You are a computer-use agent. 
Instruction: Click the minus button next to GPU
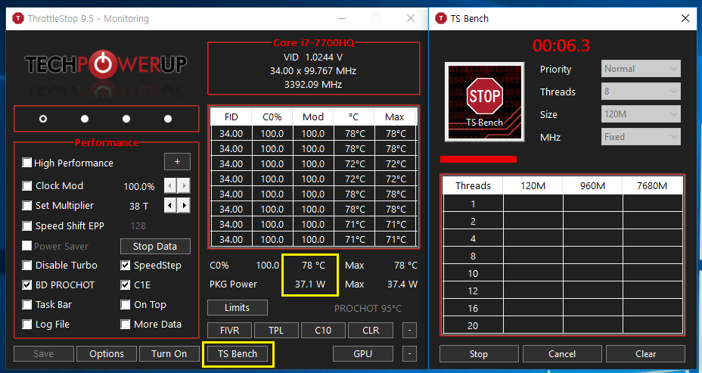(409, 354)
